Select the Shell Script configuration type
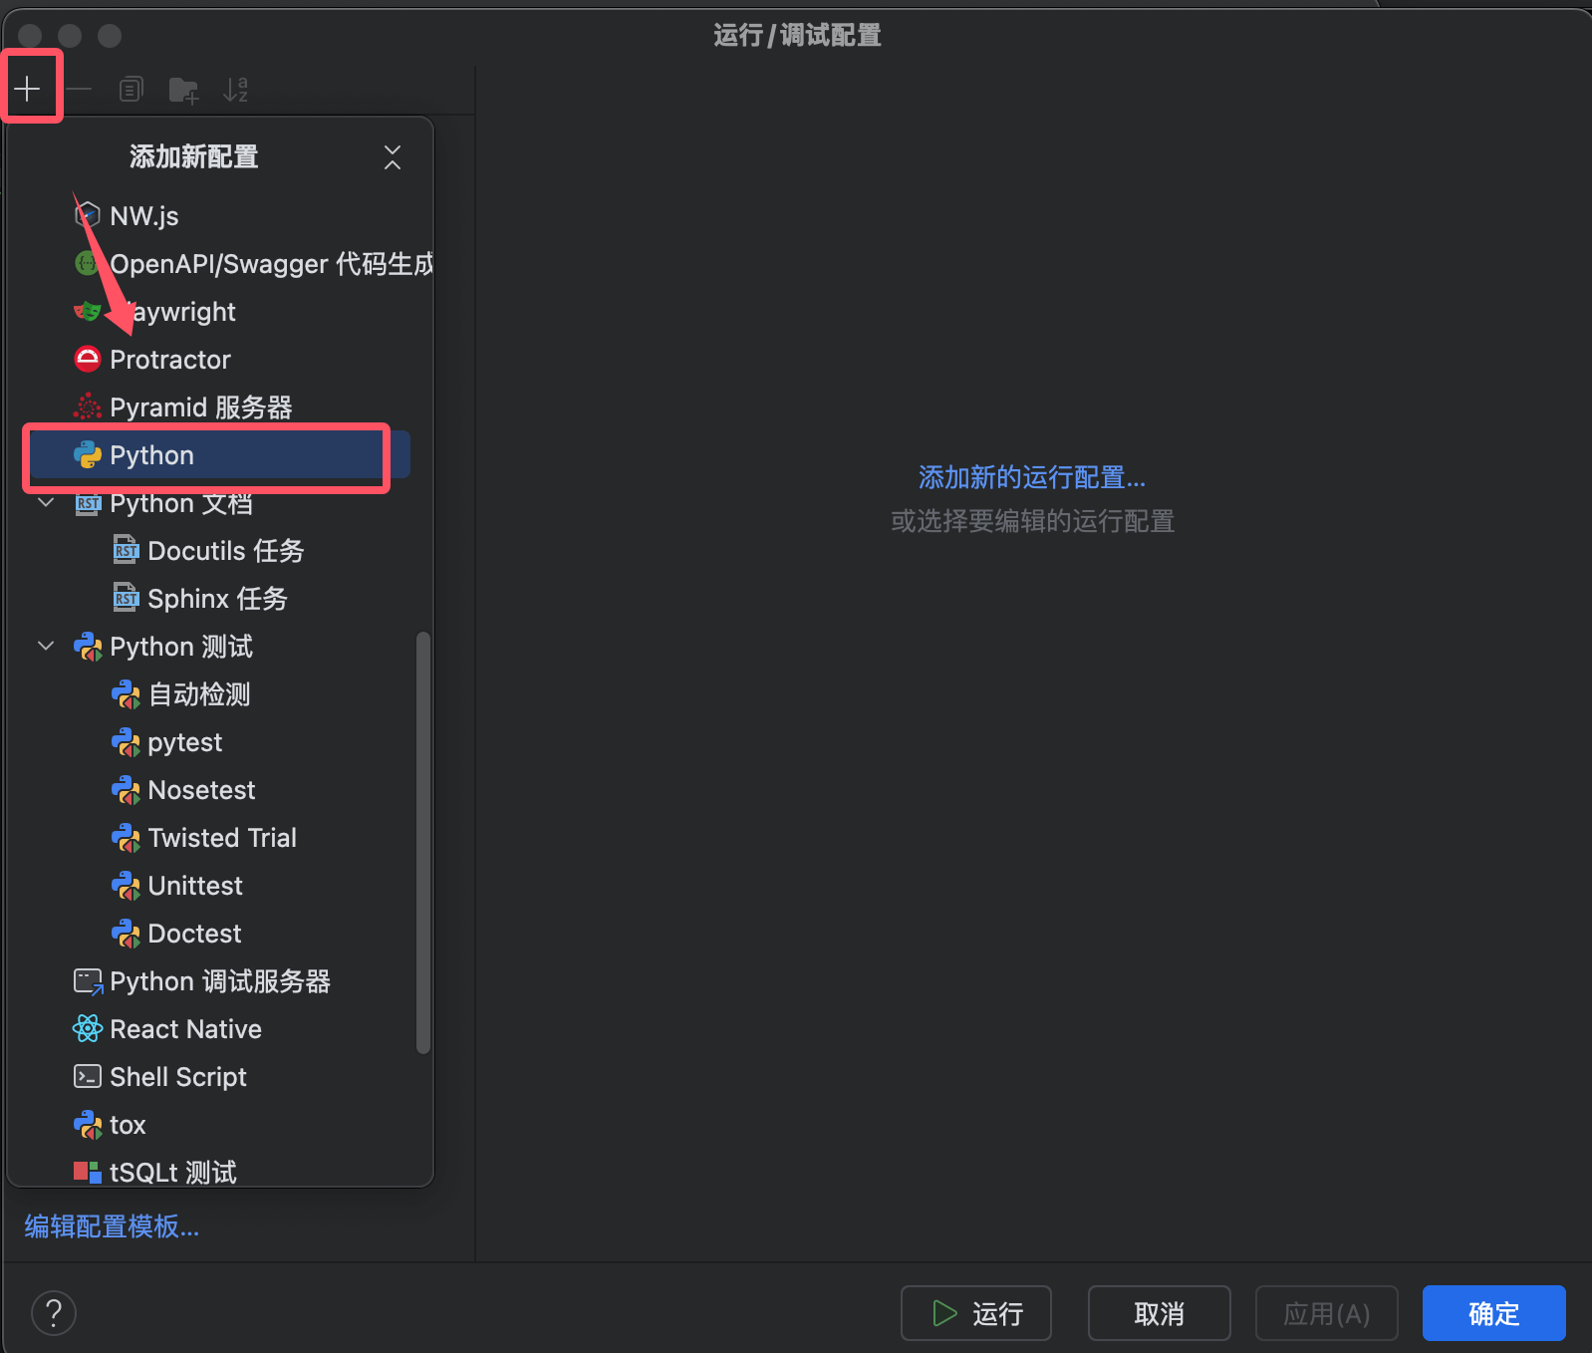The width and height of the screenshot is (1592, 1353). pyautogui.click(x=177, y=1077)
